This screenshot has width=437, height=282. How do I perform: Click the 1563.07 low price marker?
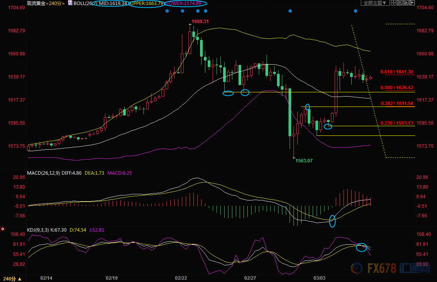tap(304, 161)
